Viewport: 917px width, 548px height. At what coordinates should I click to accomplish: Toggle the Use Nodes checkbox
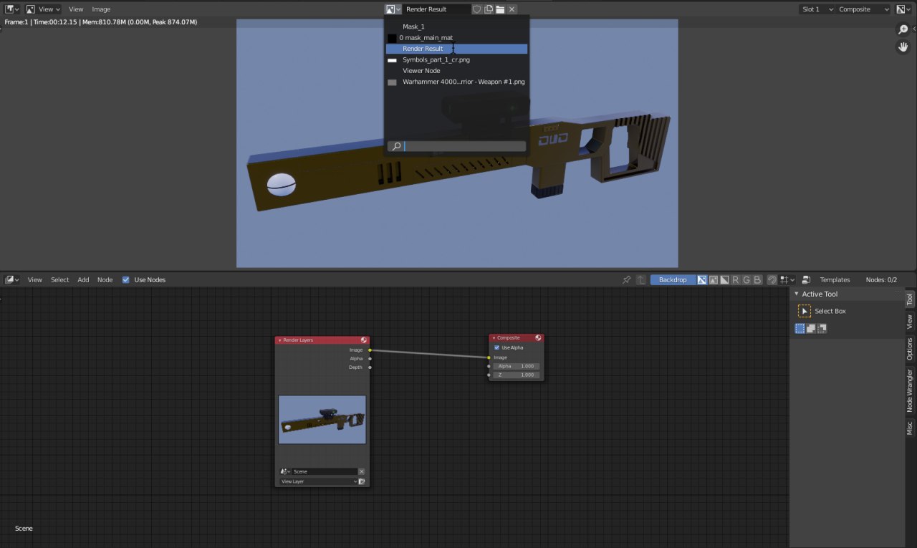[x=126, y=280]
